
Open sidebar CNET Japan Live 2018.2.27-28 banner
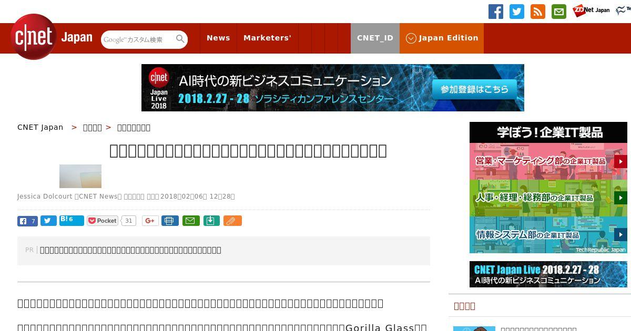pyautogui.click(x=548, y=274)
